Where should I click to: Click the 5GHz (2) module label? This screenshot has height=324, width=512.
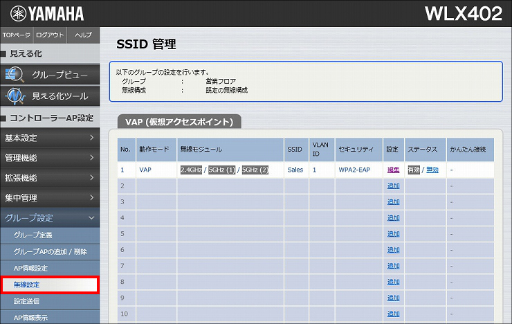pyautogui.click(x=255, y=170)
